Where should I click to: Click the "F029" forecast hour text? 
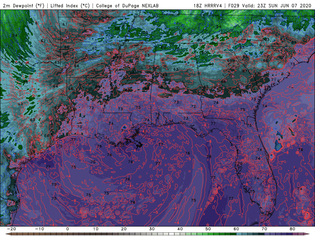tap(234, 6)
